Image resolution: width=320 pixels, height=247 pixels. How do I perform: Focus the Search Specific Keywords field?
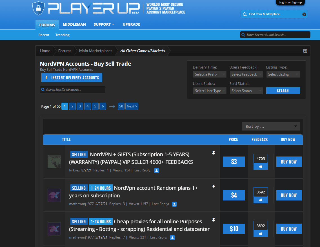tap(73, 90)
